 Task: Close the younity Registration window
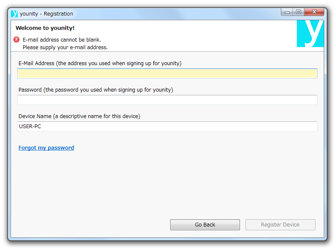point(314,12)
